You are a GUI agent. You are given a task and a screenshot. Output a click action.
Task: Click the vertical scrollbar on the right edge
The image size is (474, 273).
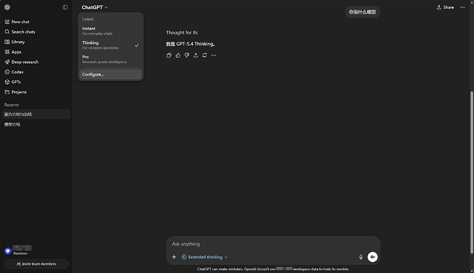click(x=472, y=172)
